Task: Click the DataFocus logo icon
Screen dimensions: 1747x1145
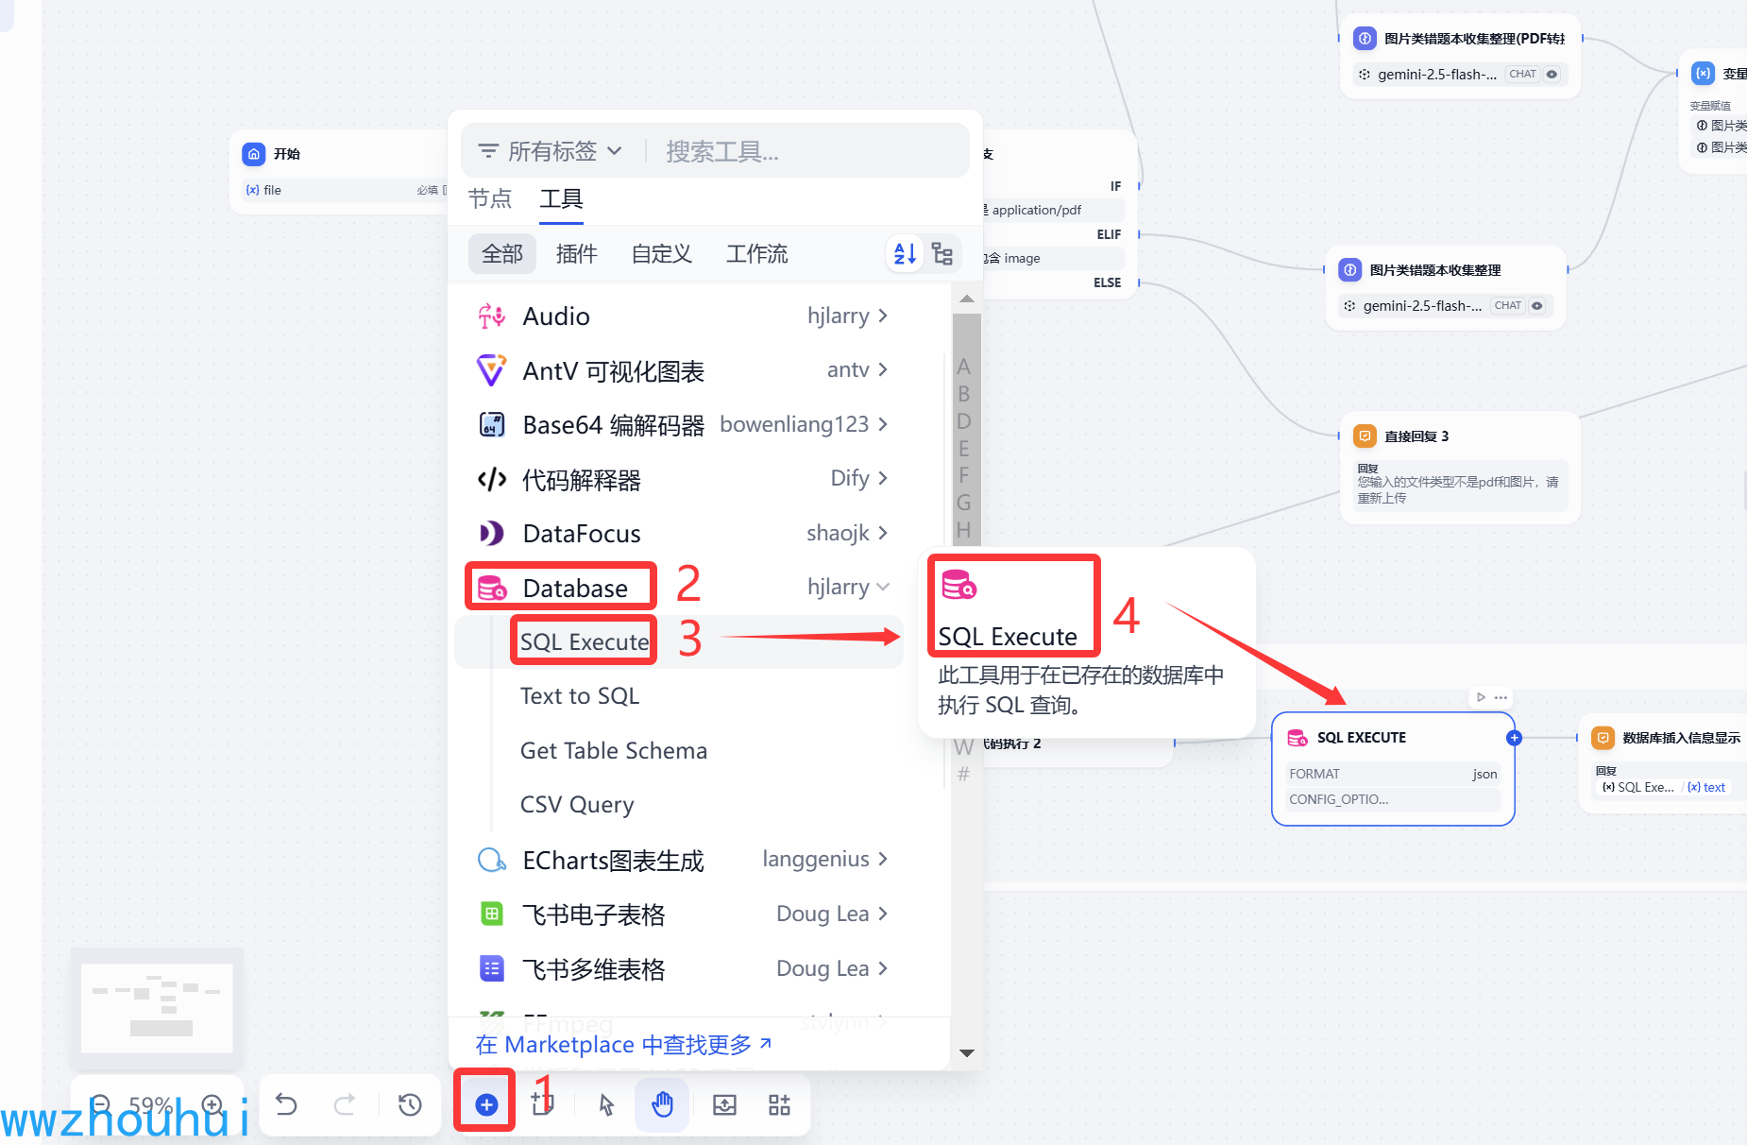Action: click(x=491, y=533)
